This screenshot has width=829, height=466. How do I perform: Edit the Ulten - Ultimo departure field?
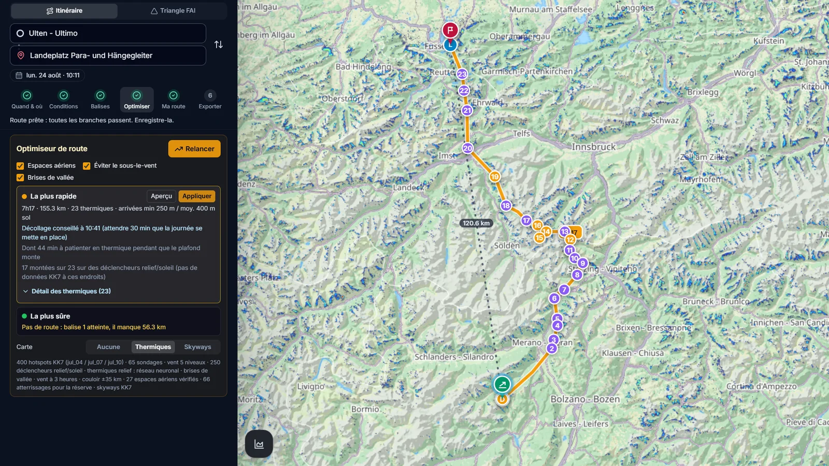pyautogui.click(x=108, y=33)
